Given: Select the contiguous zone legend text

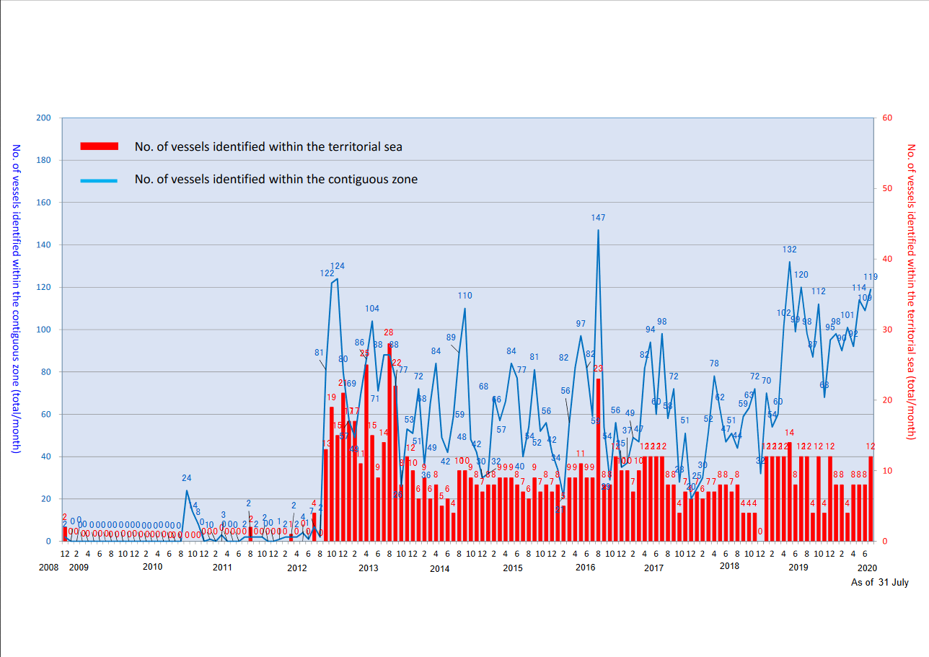Looking at the screenshot, I should click(276, 180).
